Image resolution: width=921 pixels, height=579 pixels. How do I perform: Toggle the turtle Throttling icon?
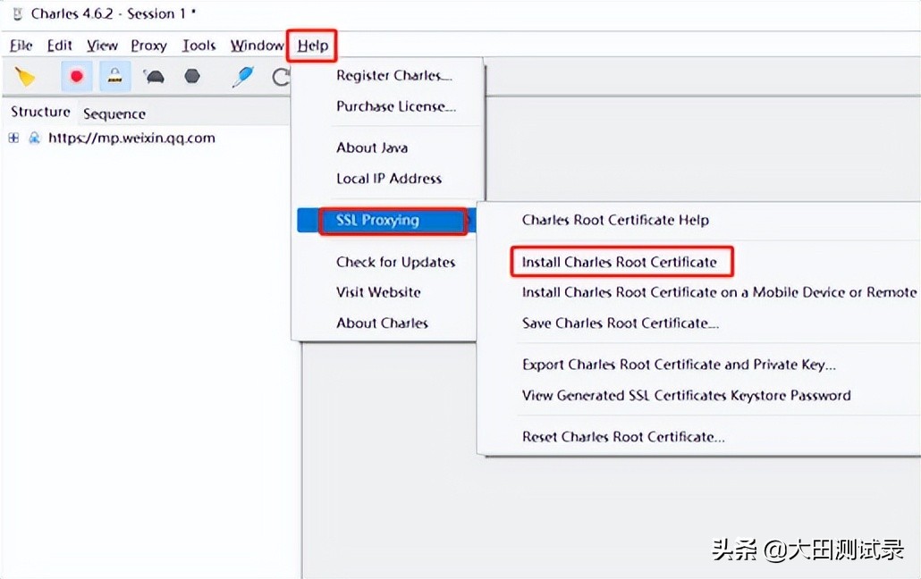(x=154, y=76)
